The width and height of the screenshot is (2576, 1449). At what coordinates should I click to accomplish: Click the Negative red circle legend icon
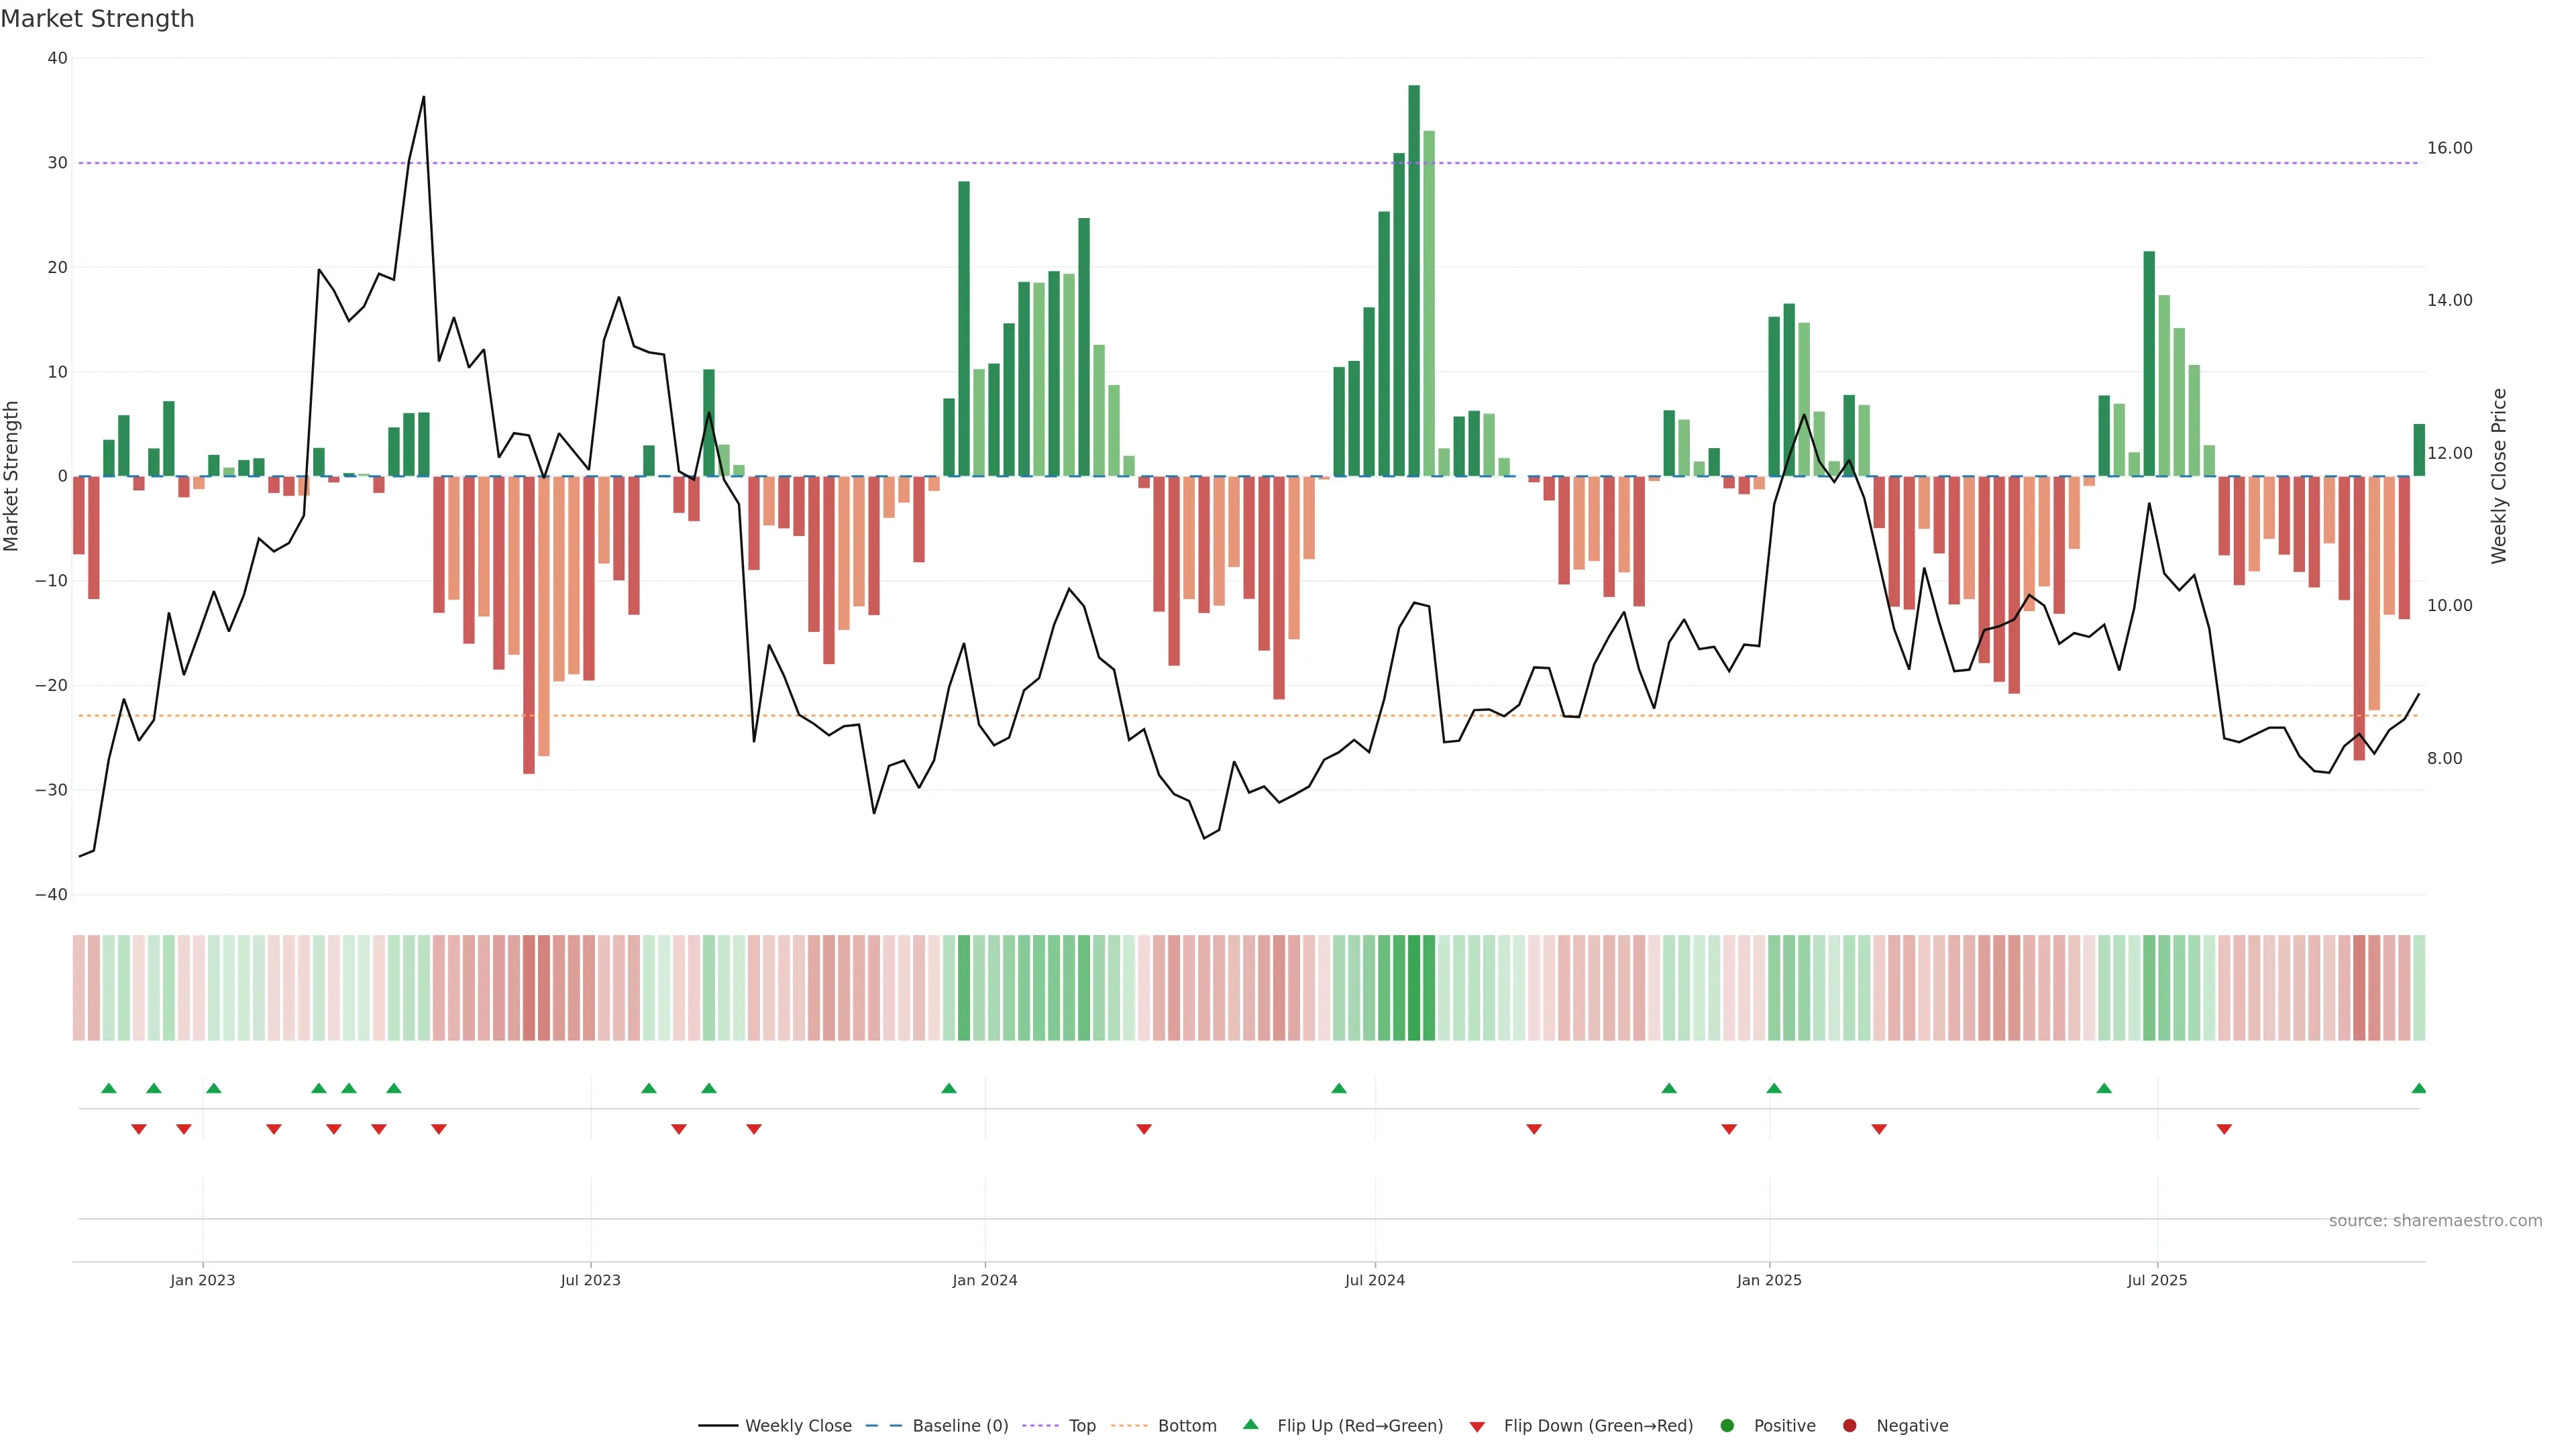click(x=1849, y=1426)
